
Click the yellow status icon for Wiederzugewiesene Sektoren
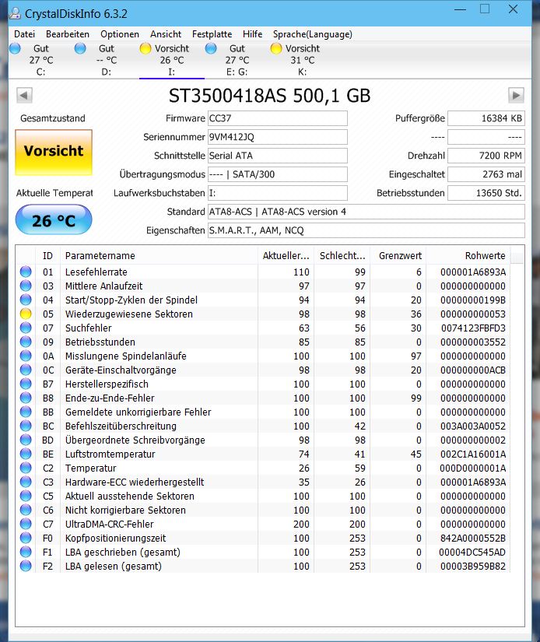tap(26, 314)
